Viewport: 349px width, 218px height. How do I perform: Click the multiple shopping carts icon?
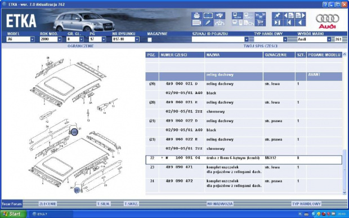coord(260,16)
